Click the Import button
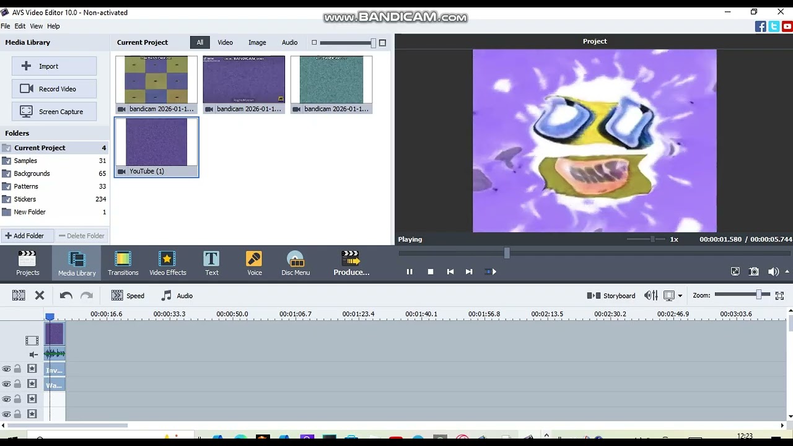Viewport: 793px width, 446px height. coord(54,66)
